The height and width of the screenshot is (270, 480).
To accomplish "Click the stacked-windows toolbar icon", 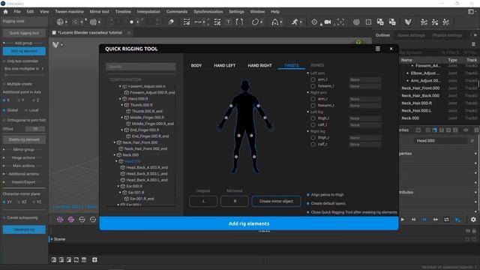I will click(x=380, y=22).
